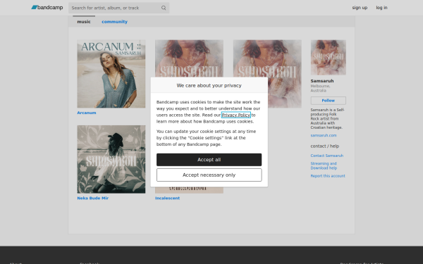Switch to the music tab
This screenshot has width=423, height=264.
pyautogui.click(x=84, y=22)
